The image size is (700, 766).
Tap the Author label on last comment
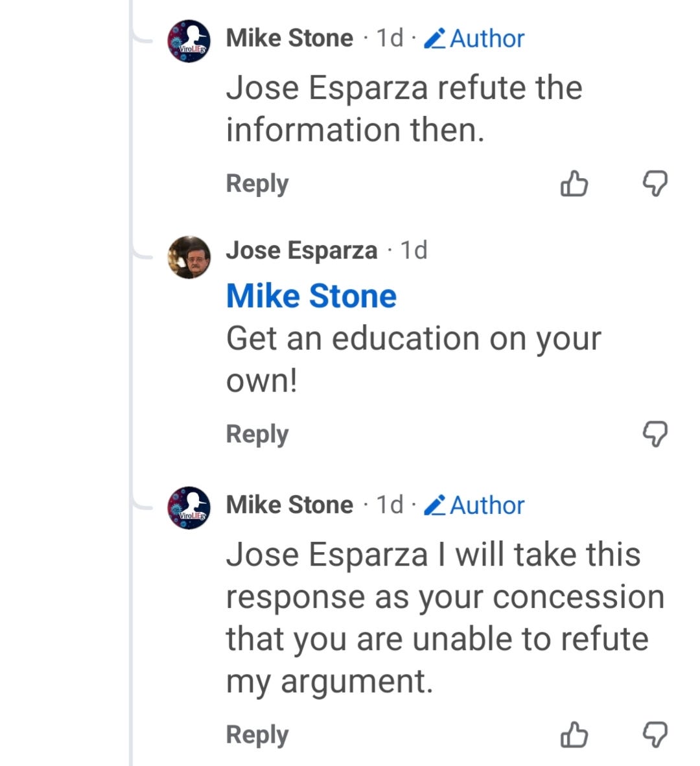point(487,505)
